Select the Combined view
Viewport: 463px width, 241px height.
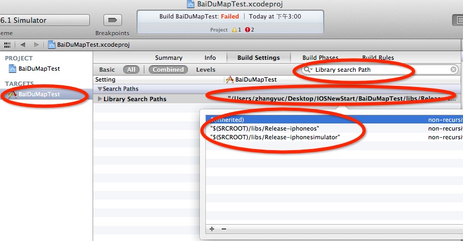tap(168, 70)
